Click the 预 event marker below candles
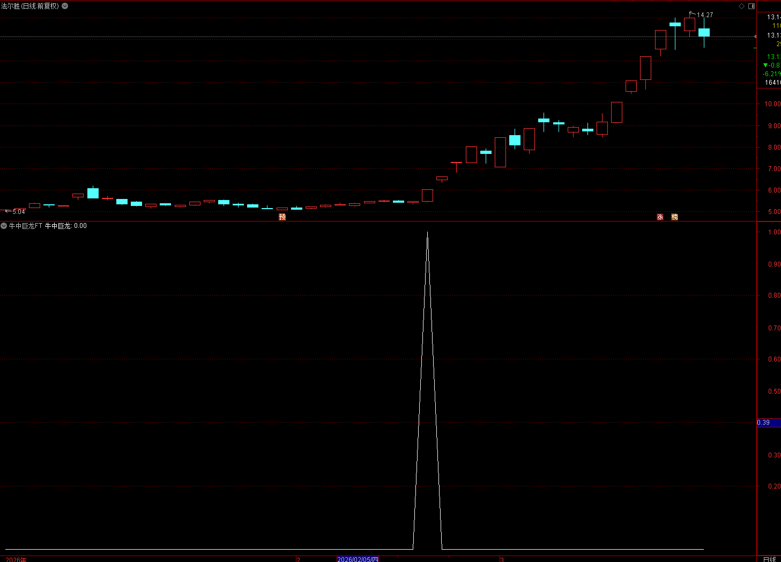Image resolution: width=781 pixels, height=562 pixels. pos(282,217)
